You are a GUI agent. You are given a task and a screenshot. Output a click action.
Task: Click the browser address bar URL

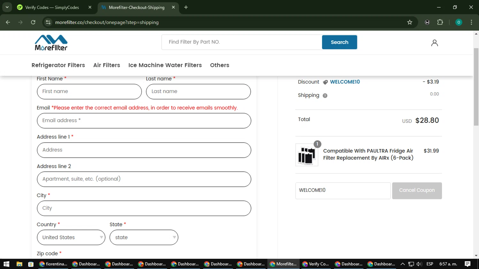pos(107,22)
